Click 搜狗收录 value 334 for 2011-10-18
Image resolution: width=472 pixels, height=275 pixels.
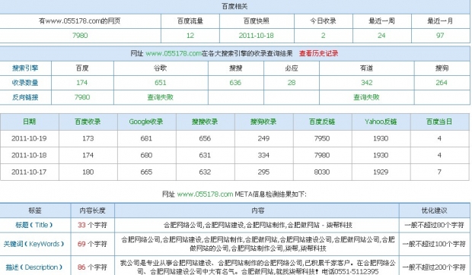(263, 155)
